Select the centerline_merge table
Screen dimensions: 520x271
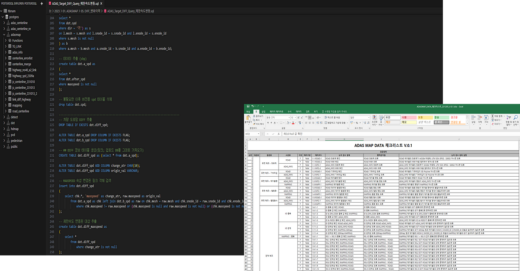pyautogui.click(x=22, y=64)
